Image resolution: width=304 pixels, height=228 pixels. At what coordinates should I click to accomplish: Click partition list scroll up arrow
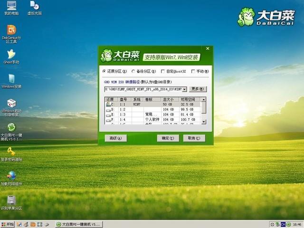[204, 100]
